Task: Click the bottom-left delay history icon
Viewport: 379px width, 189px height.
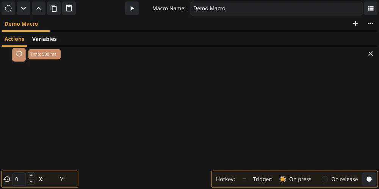Action: tap(7, 179)
